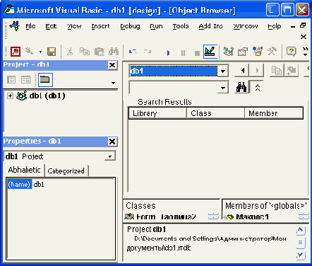312x266 pixels.
Task: Open the Run menu
Action: click(156, 26)
